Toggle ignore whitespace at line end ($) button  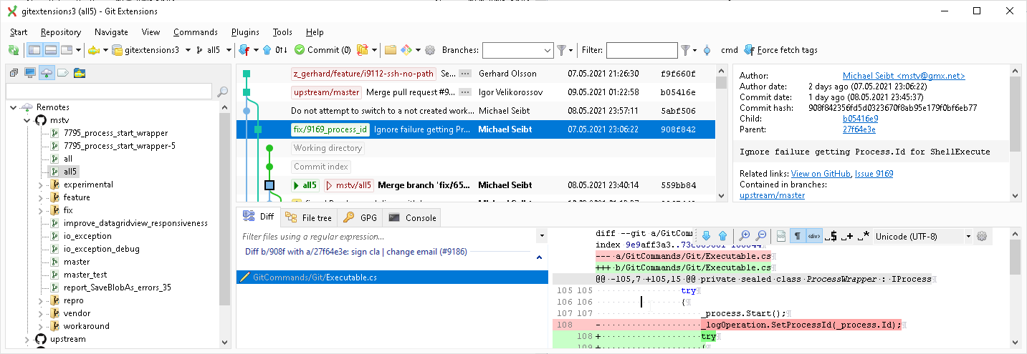831,236
